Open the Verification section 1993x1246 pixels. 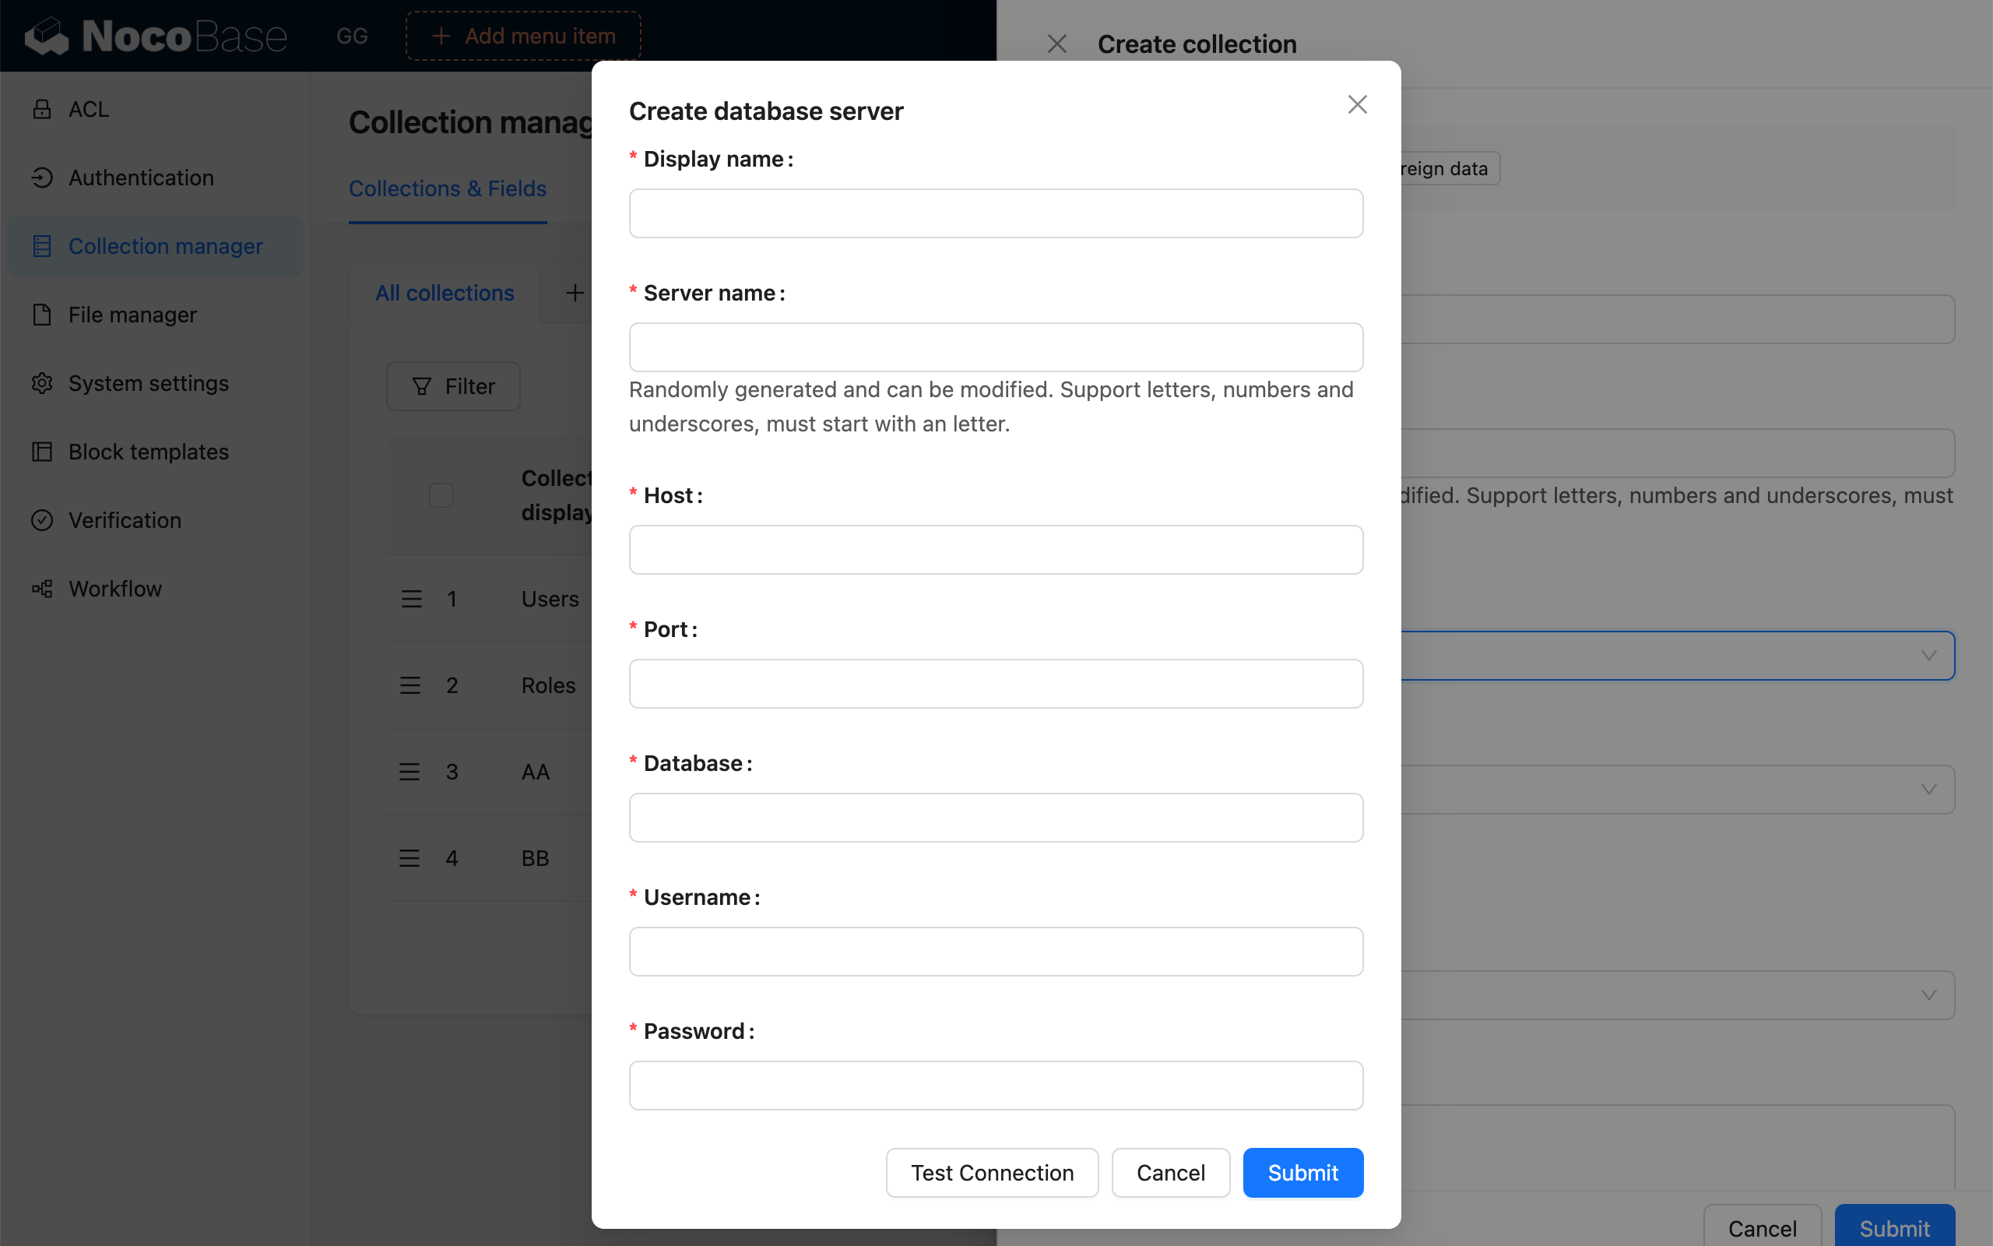(125, 520)
